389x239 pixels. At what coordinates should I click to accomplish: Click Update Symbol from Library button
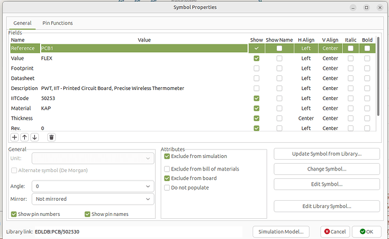tap(326, 154)
